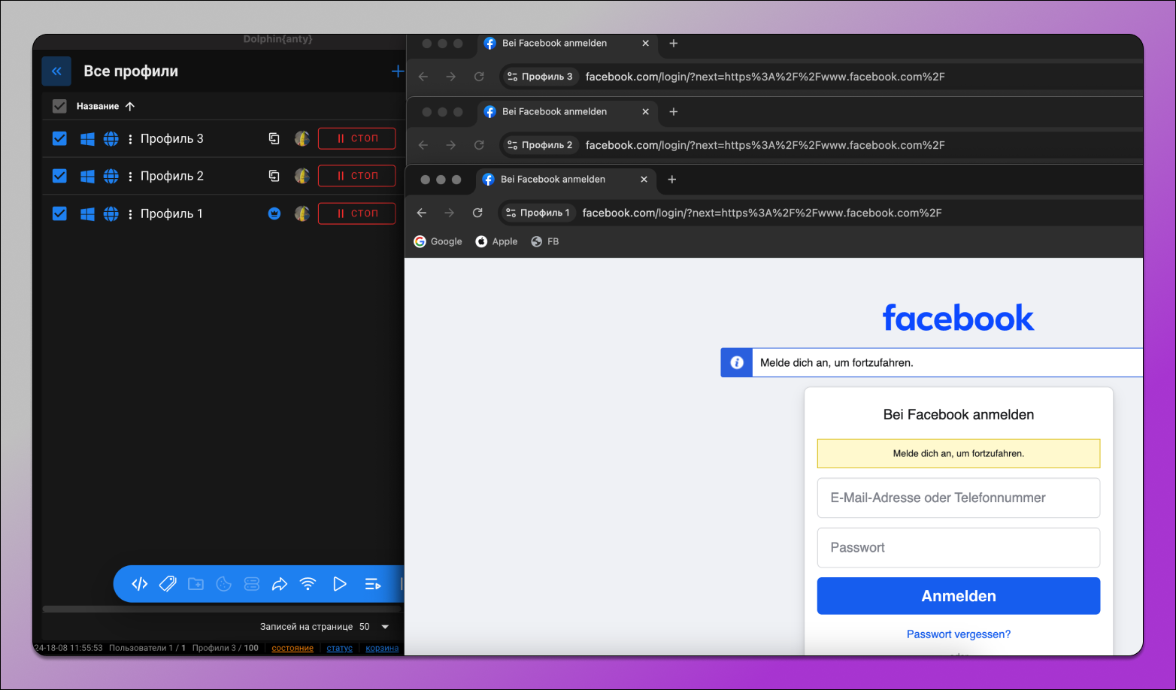The image size is (1176, 690).
Task: Click the play icon to start selected profiles
Action: point(339,584)
